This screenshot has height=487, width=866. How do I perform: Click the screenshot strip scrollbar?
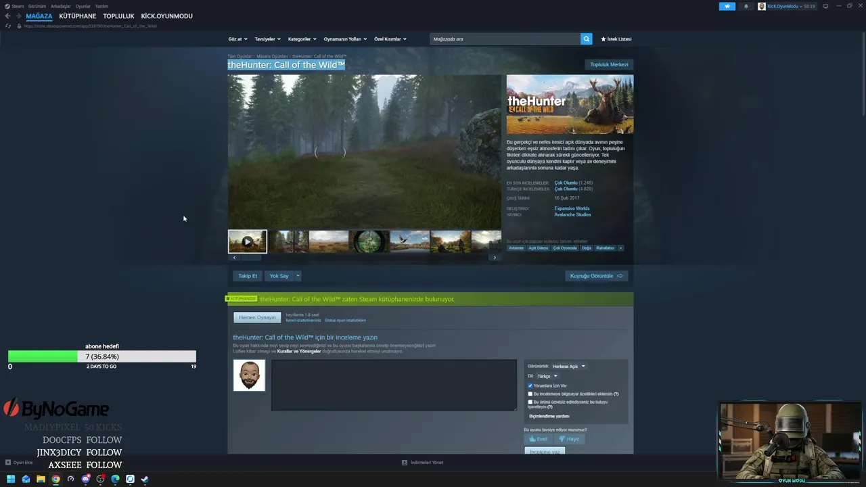coord(251,258)
